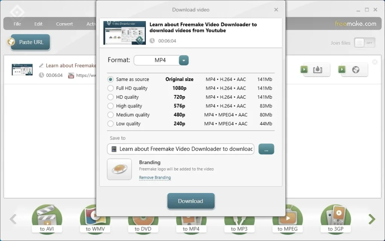Open the Convert menu

64,24
